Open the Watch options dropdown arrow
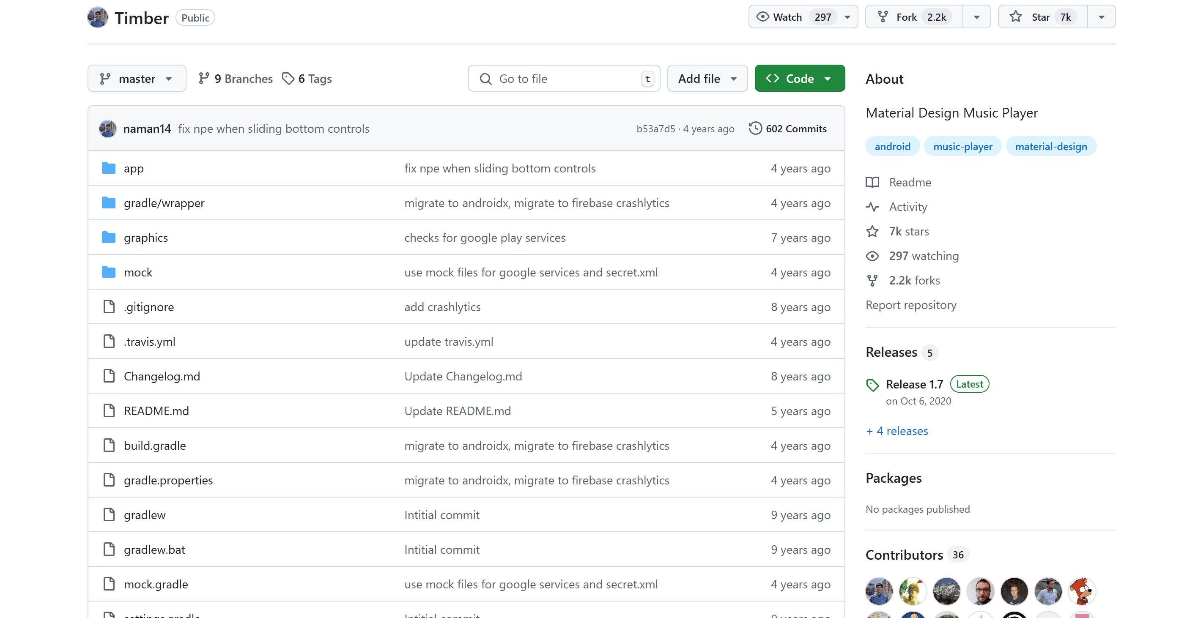The width and height of the screenshot is (1198, 618). 848,17
